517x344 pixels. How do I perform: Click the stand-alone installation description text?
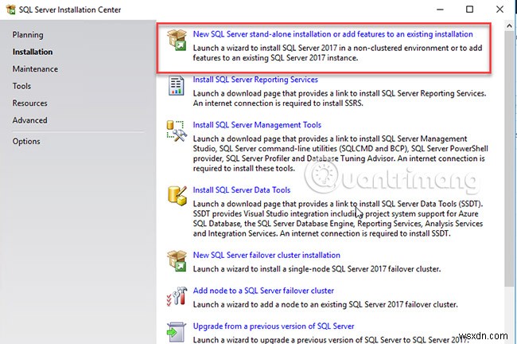(x=337, y=53)
